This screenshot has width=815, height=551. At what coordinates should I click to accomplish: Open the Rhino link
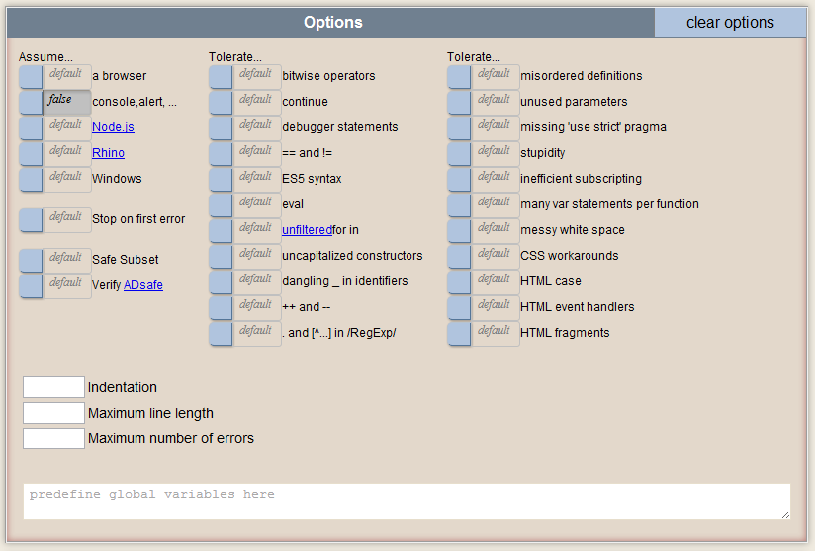click(x=108, y=153)
